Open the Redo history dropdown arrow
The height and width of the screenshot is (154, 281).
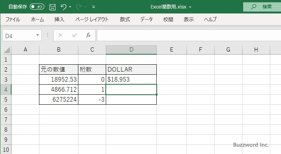coord(85,7)
